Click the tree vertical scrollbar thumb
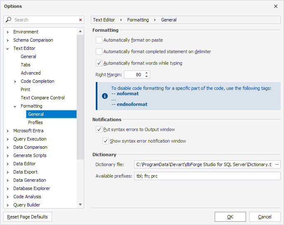 coord(80,97)
